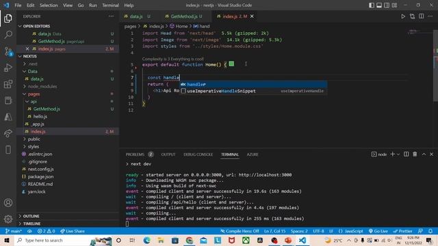
Task: Toggle Compile Hero in status bar
Action: click(240, 231)
